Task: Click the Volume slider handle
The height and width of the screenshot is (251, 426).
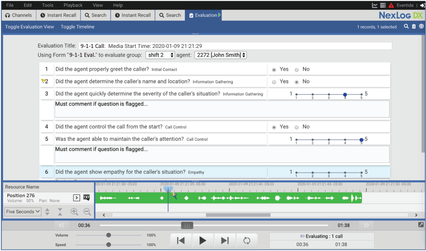Action: click(x=109, y=235)
